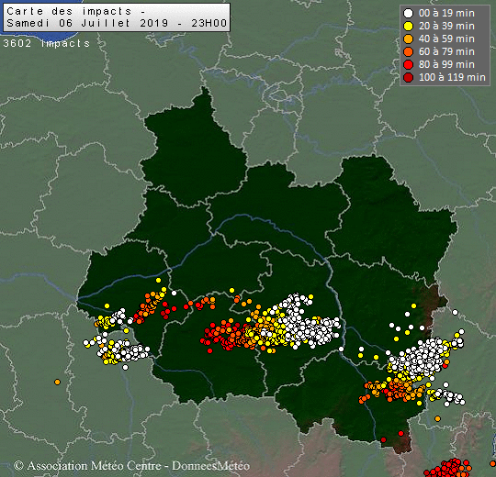This screenshot has width=496, height=477.
Task: Click the red 80 à 99 min legend circle
Action: coord(409,64)
